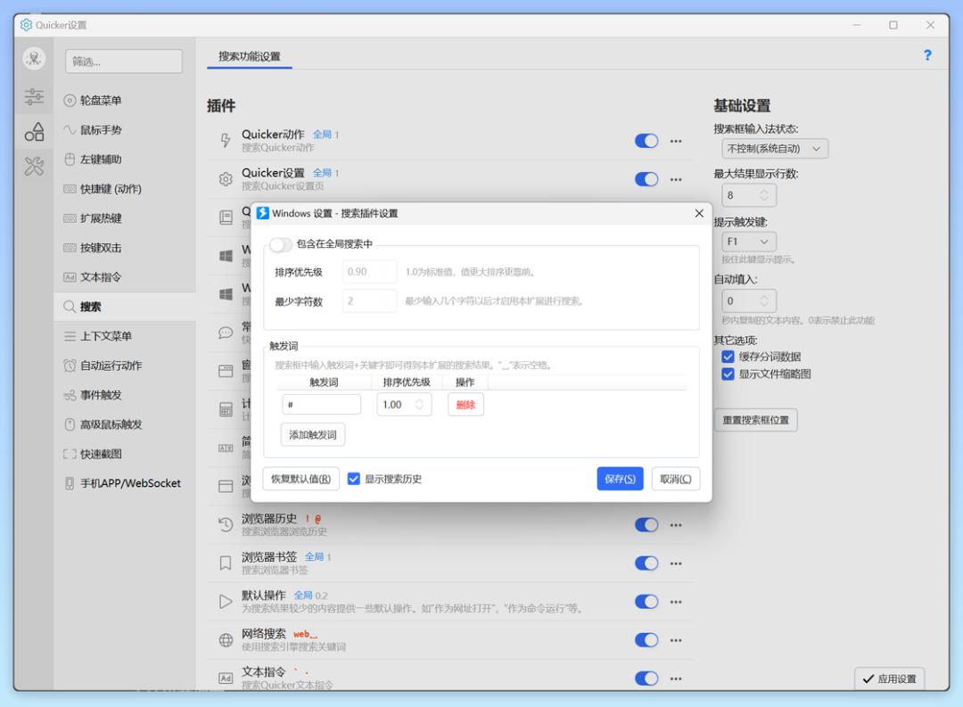Screen dimensions: 963x707
Task: Click the bookmark icon of 浏览器书签
Action: [x=226, y=563]
